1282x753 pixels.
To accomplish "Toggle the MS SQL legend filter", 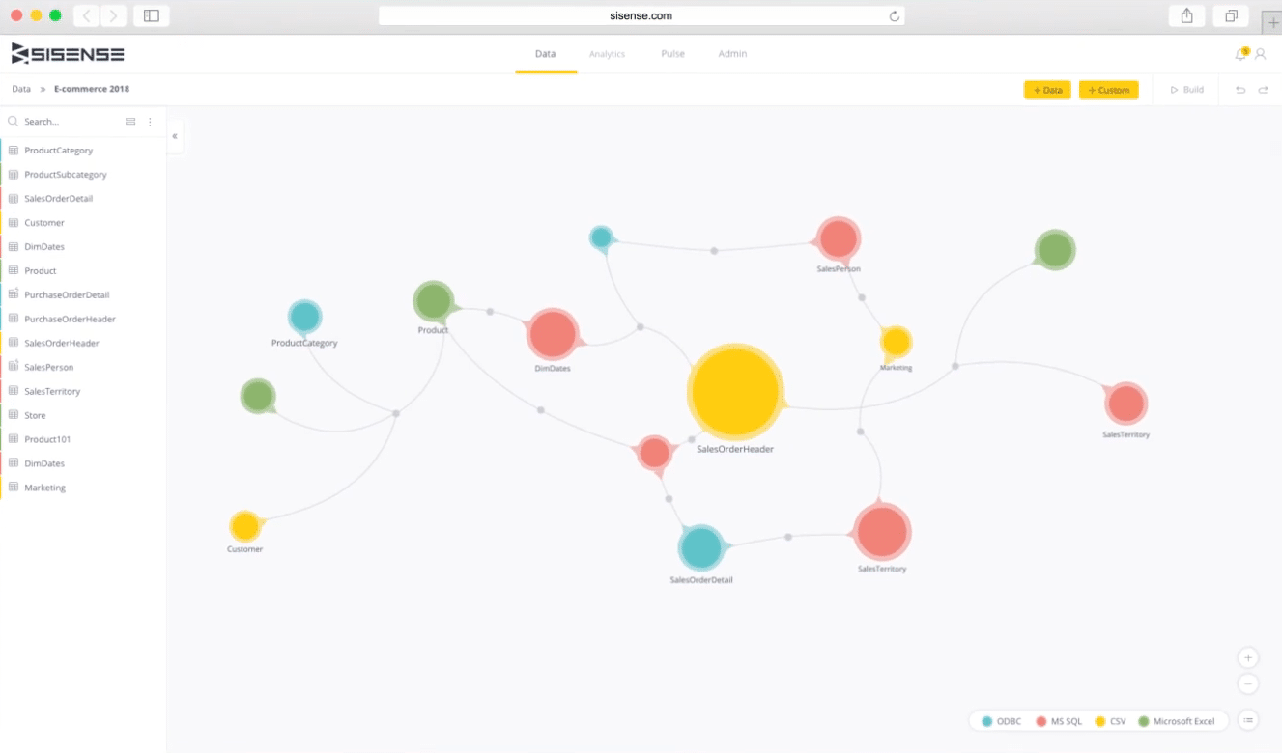I will point(1059,721).
